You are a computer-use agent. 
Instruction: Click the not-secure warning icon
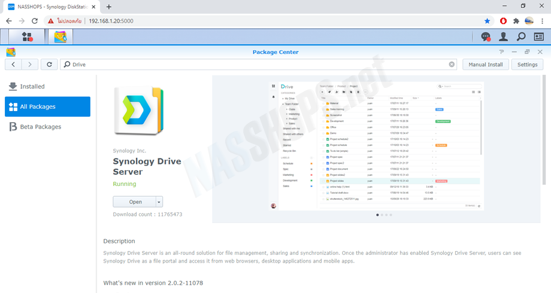51,21
